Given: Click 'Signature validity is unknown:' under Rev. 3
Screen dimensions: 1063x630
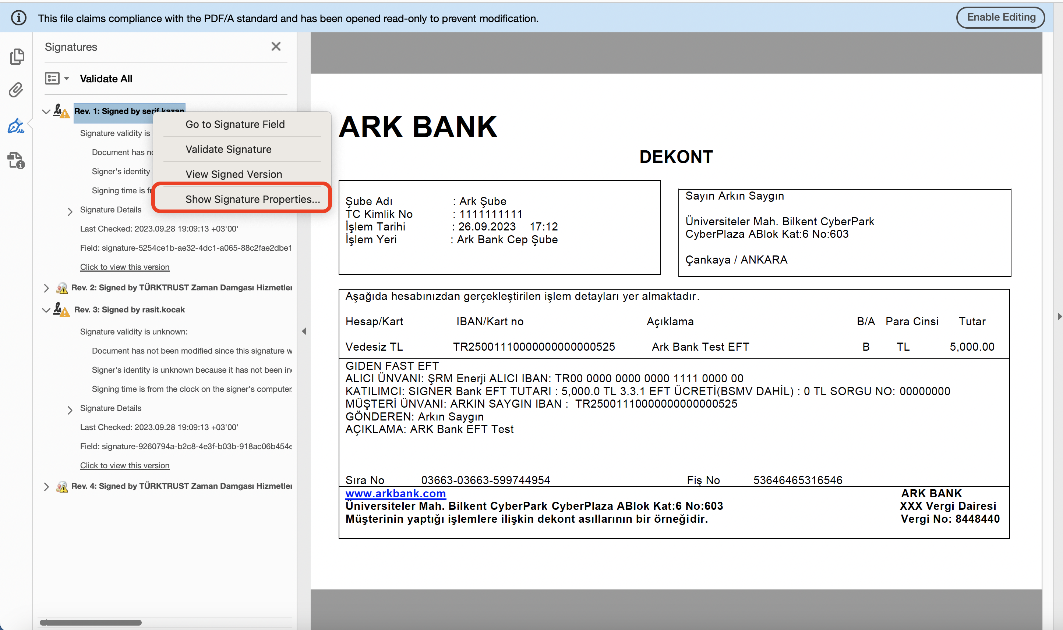Looking at the screenshot, I should (134, 332).
